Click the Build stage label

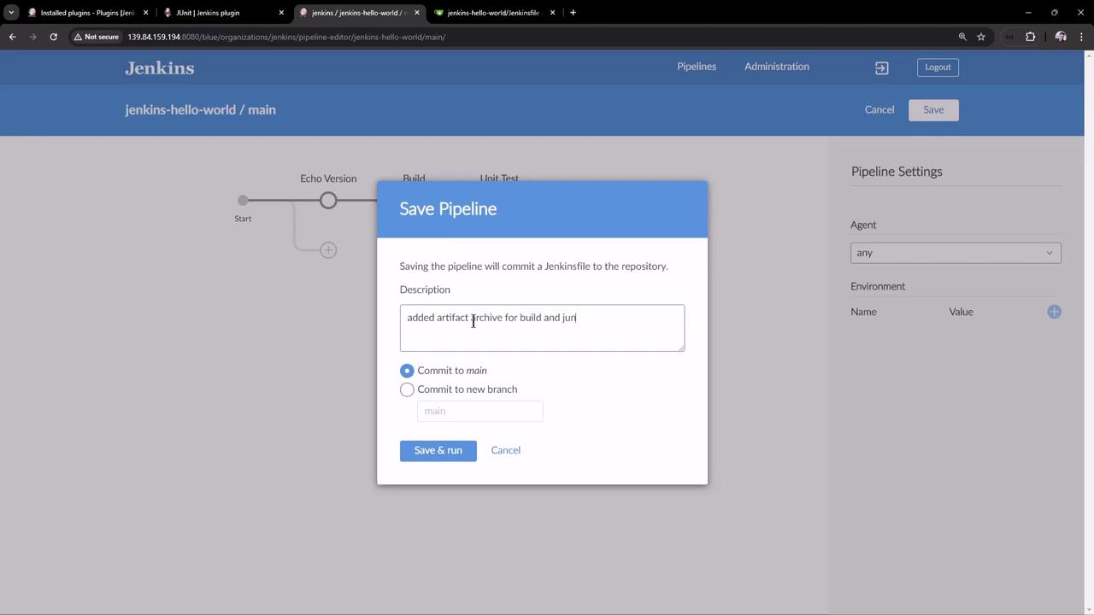[414, 179]
